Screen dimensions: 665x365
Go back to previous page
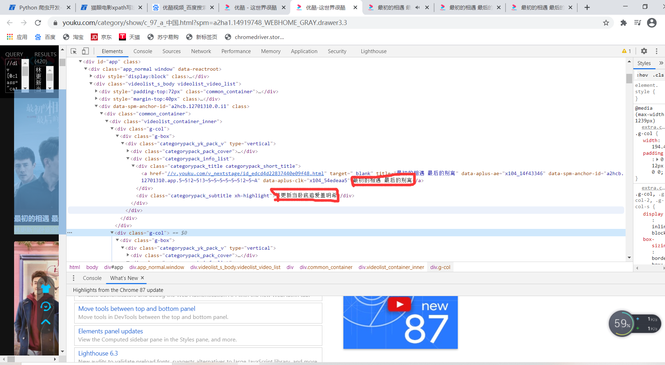pos(9,23)
